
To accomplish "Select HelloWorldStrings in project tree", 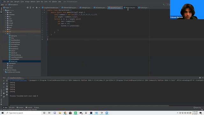I will (16, 55).
